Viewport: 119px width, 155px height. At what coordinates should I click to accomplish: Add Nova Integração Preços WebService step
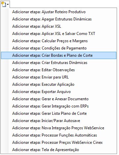tap(59, 128)
